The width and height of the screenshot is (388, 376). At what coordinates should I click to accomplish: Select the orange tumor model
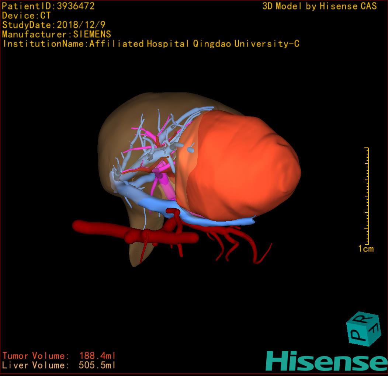pos(238,166)
